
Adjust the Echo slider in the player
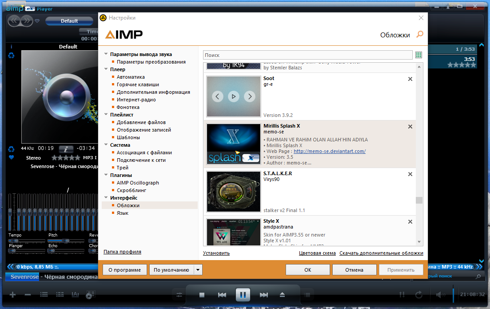click(x=66, y=250)
